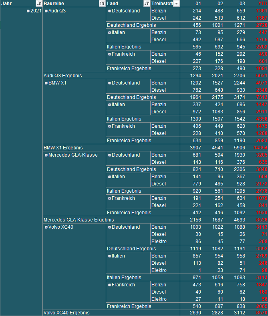Click the Baureihe header label

coord(54,4)
